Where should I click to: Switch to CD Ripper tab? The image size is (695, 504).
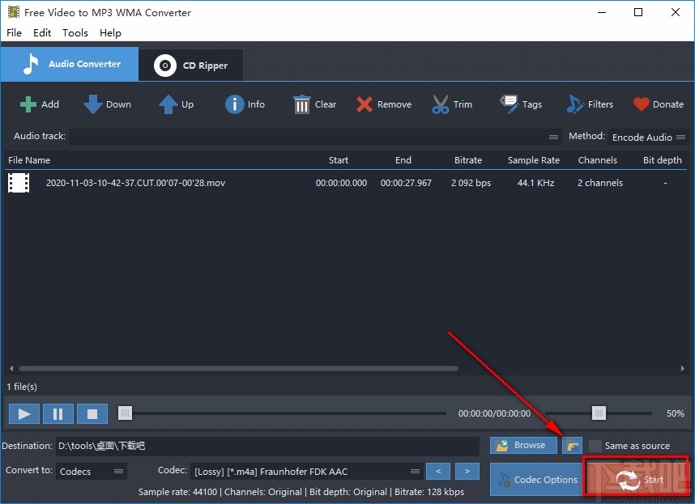coord(191,65)
